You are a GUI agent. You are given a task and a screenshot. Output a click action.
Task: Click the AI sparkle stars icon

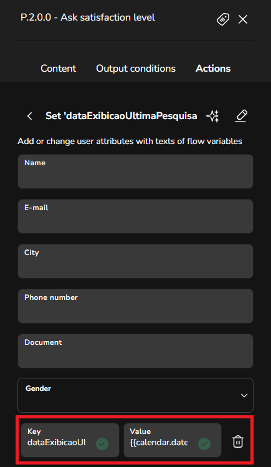(213, 116)
